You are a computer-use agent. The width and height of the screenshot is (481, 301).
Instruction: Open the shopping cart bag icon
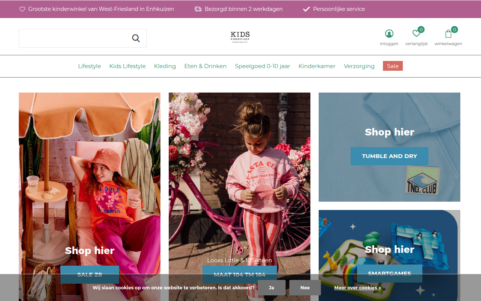point(448,34)
